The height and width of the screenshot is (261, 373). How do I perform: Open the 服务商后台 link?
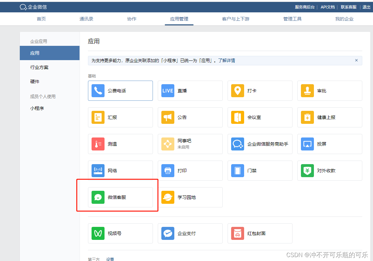click(x=305, y=7)
